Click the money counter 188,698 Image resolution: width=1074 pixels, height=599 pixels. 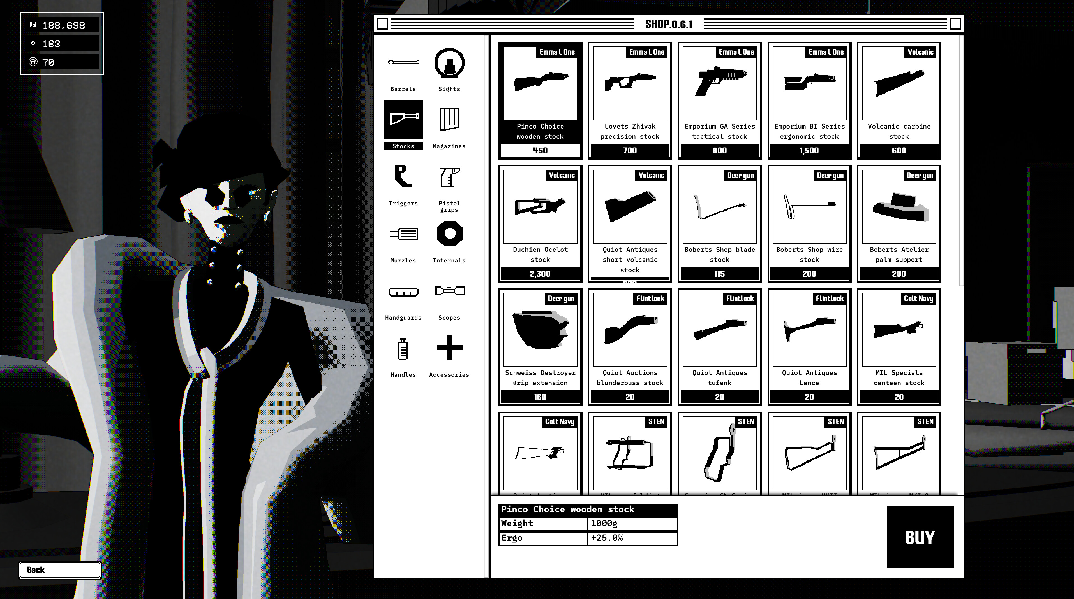coord(63,25)
